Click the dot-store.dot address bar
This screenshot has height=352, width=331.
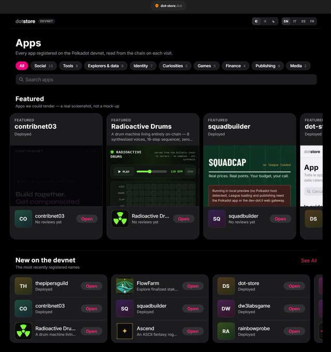coord(168,6)
